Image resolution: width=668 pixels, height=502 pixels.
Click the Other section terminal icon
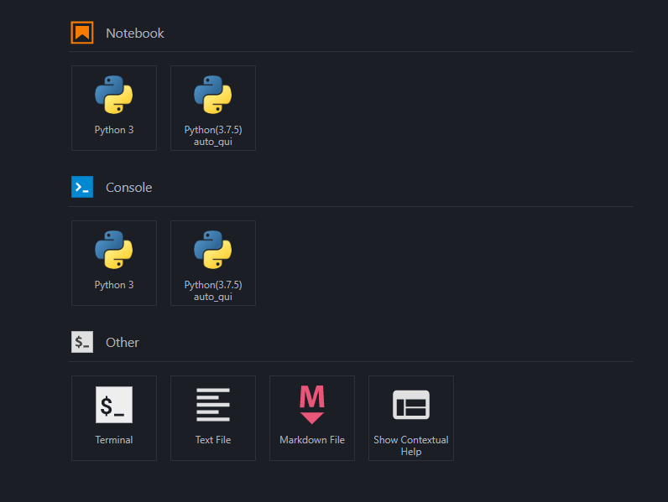[x=82, y=342]
